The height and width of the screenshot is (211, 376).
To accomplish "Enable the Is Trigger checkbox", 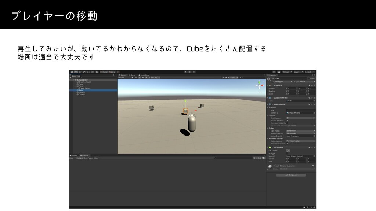I will (287, 153).
